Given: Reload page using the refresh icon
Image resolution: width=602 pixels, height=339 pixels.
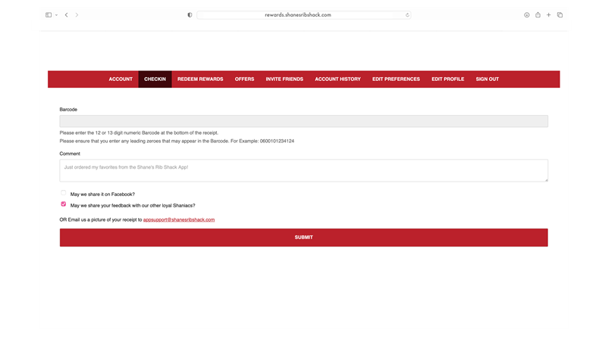Looking at the screenshot, I should tap(407, 15).
